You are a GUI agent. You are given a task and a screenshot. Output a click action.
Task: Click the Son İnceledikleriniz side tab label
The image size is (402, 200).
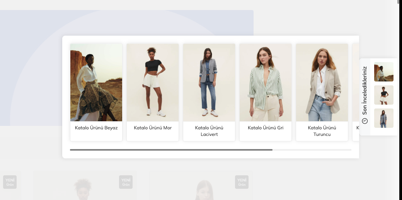[x=365, y=90]
